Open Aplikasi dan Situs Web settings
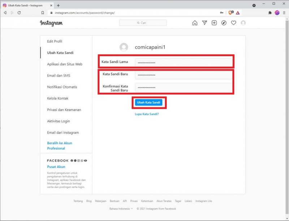 (x=65, y=64)
